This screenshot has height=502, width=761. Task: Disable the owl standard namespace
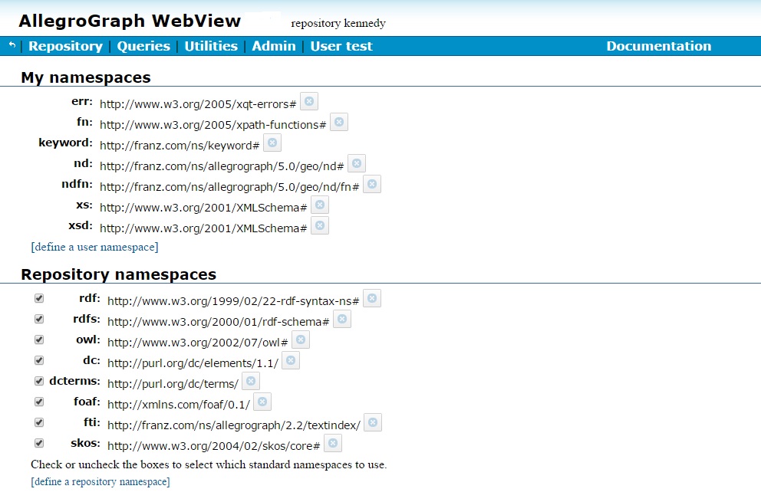[38, 340]
